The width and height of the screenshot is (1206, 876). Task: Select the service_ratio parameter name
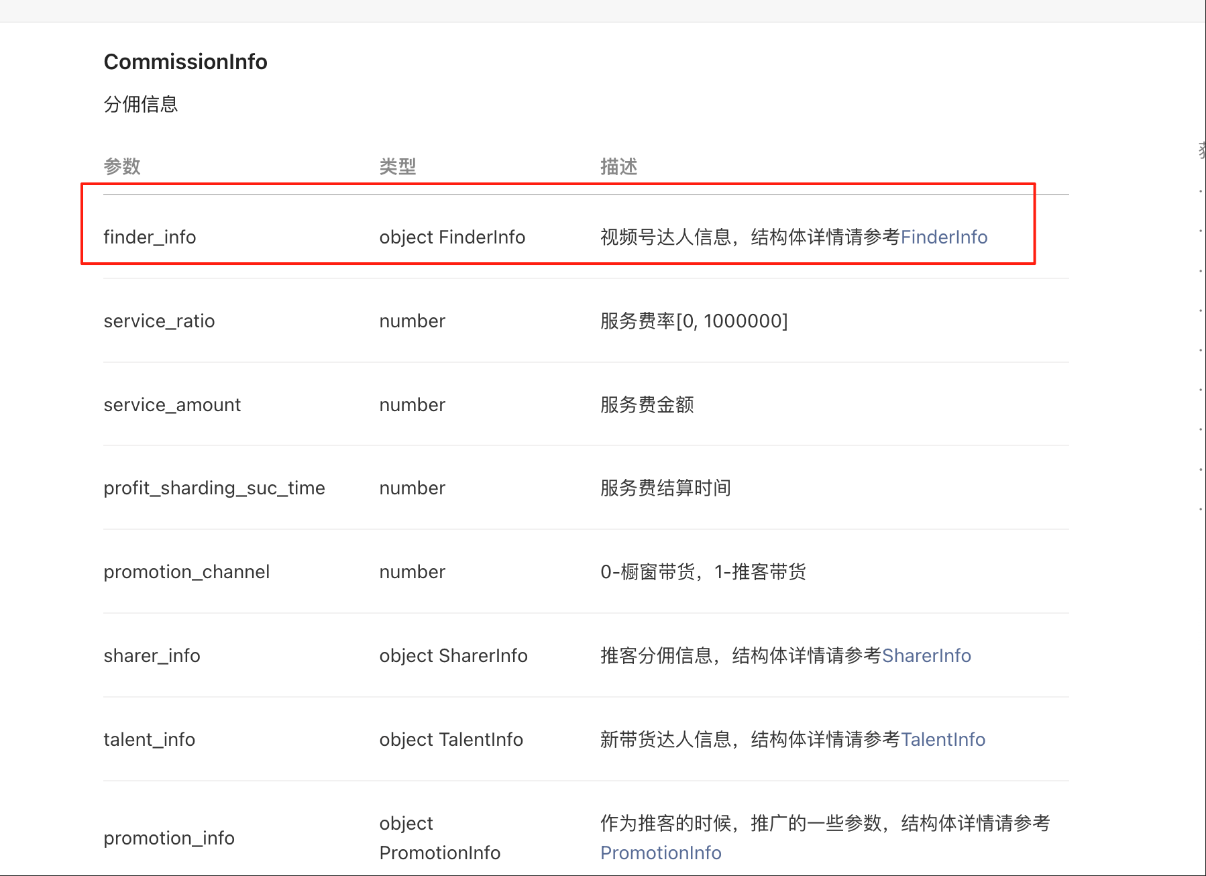[x=159, y=321]
